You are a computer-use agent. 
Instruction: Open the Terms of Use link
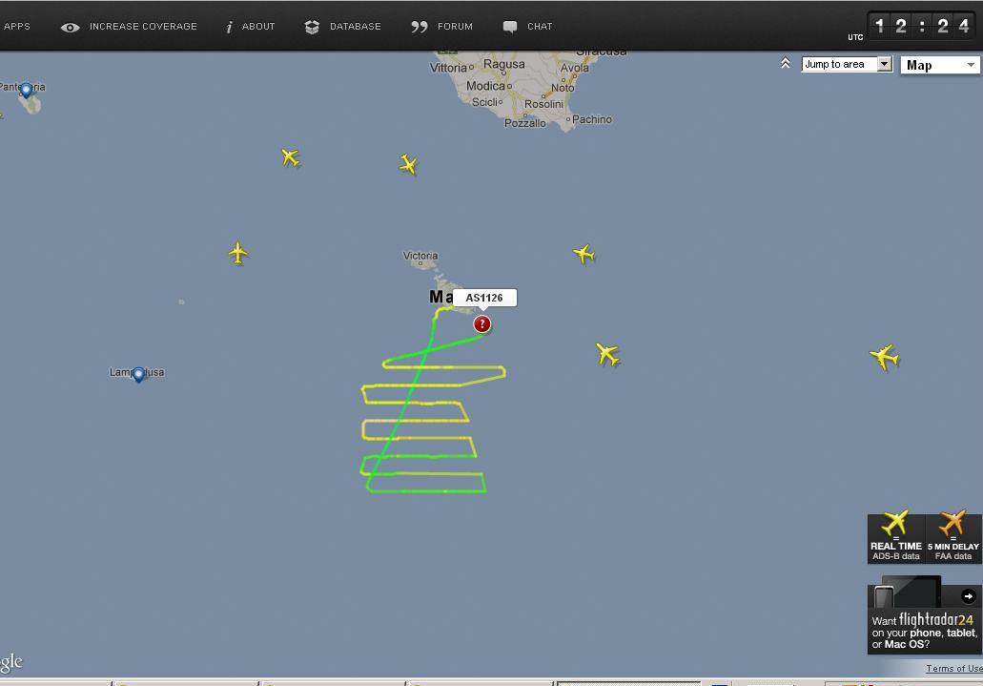(x=954, y=669)
